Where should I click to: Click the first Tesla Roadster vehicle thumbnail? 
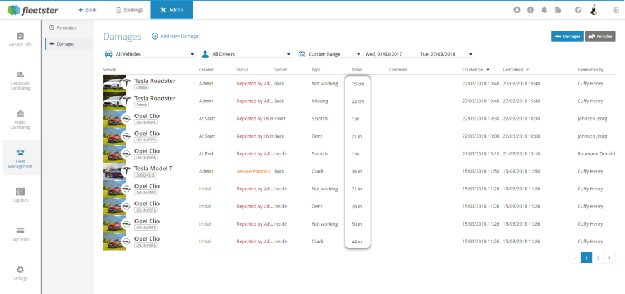114,84
